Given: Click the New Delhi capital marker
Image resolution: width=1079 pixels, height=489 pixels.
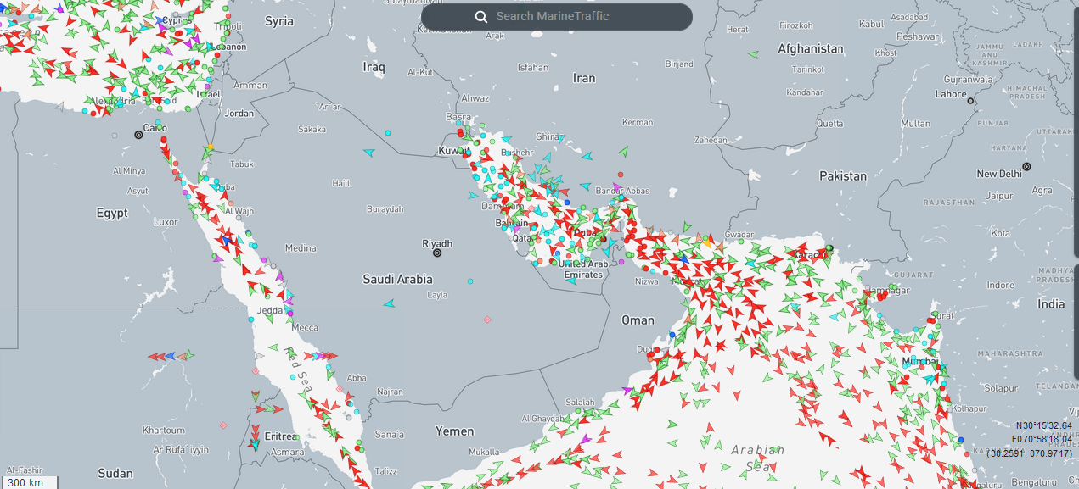Looking at the screenshot, I should coord(1026,166).
